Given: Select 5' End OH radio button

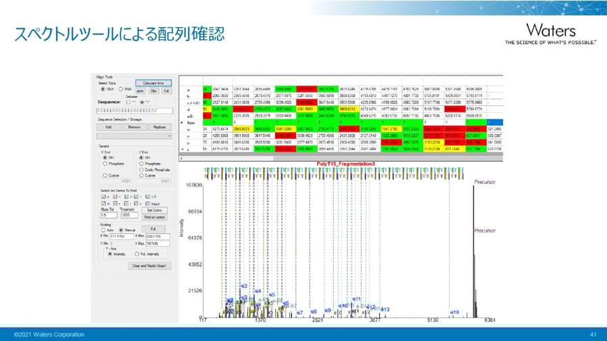Looking at the screenshot, I should 105,158.
